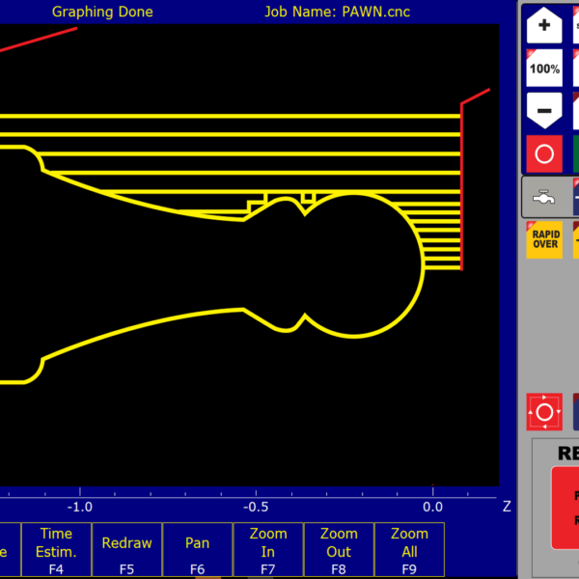Click the red circle-with-arrows icon
The height and width of the screenshot is (579, 579).
(x=544, y=412)
